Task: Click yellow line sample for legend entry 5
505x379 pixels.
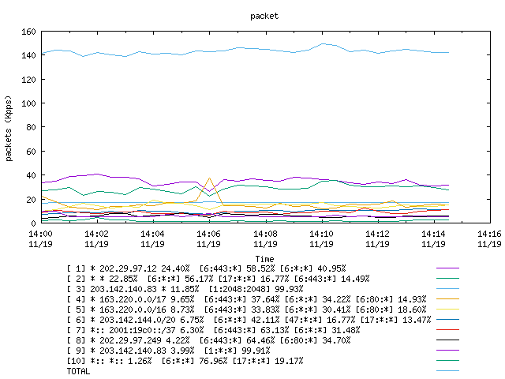Action: coord(447,310)
